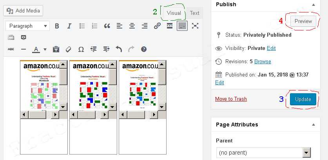Click scroll right arrow in second Amazon frame
This screenshot has width=328, height=160.
pos(104,115)
